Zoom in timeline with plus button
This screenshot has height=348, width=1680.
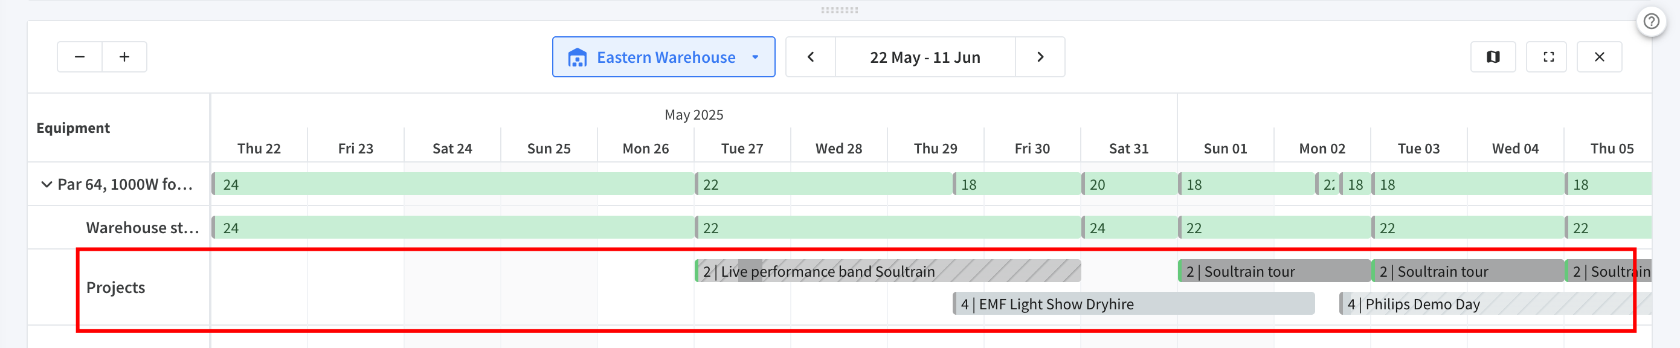pos(124,57)
